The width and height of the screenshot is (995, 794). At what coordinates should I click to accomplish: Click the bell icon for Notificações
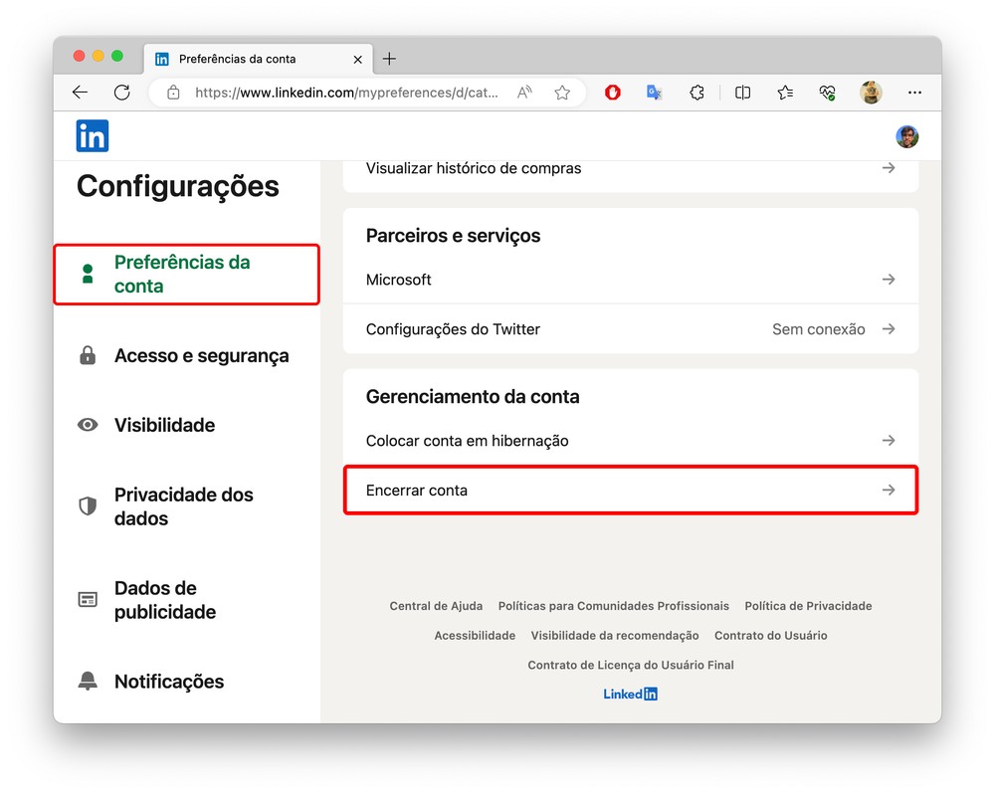point(88,681)
